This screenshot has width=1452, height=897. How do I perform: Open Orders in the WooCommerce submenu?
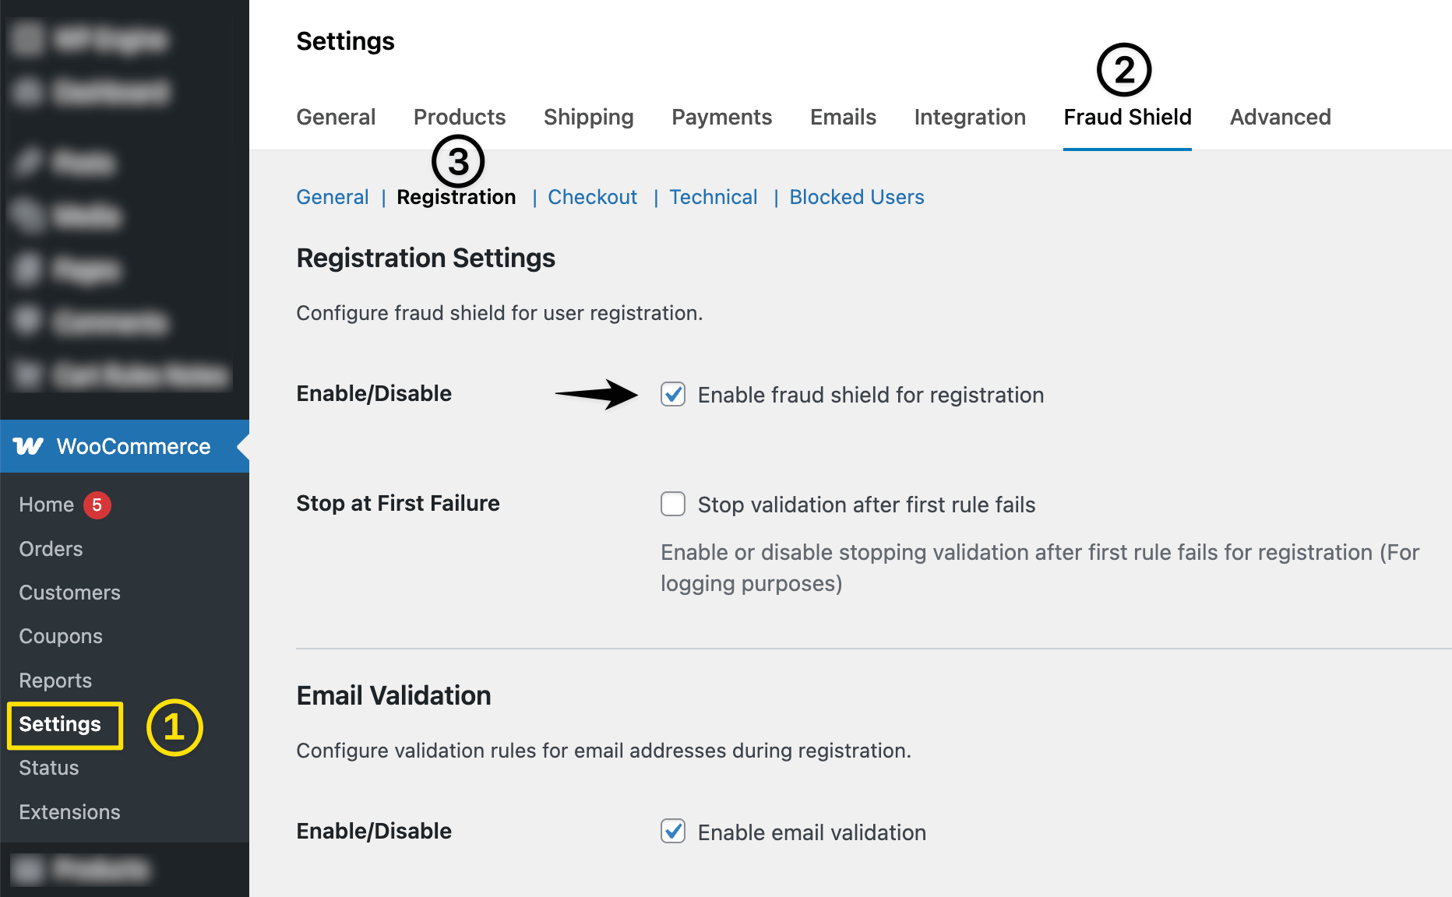51,549
